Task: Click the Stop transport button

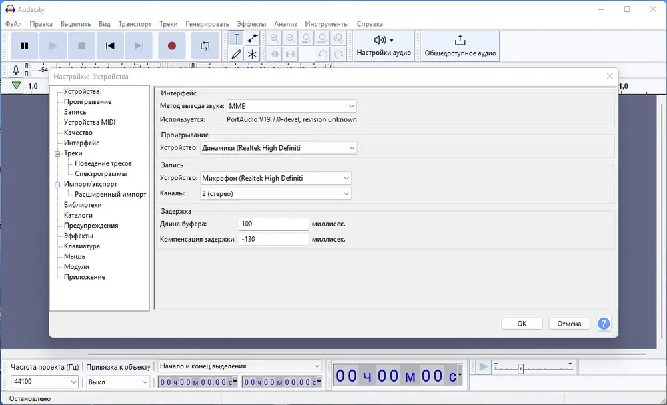Action: pyautogui.click(x=81, y=45)
